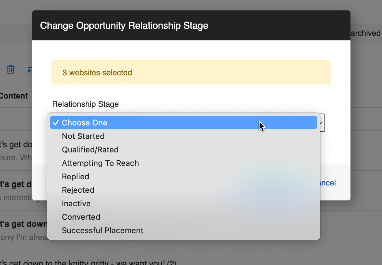Pick the "Qualified/Rated" relationship stage
This screenshot has width=382, height=265.
coord(90,150)
